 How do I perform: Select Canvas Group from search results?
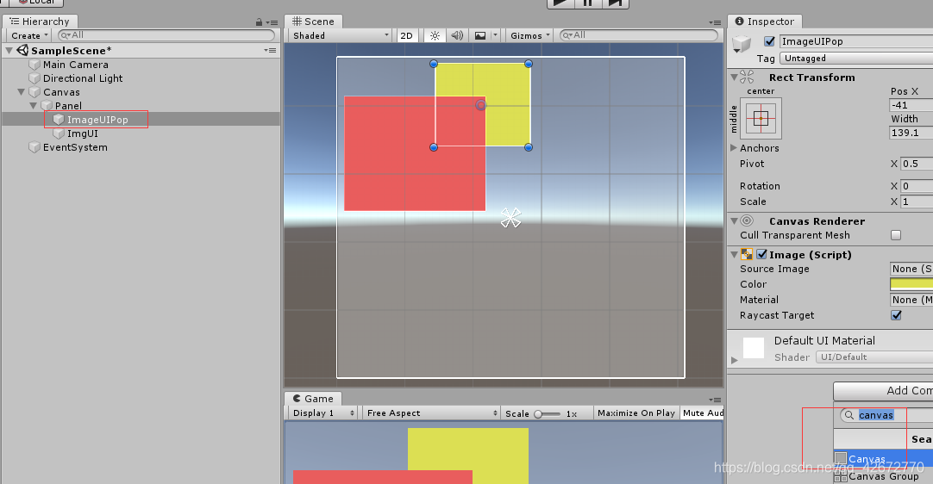[884, 476]
